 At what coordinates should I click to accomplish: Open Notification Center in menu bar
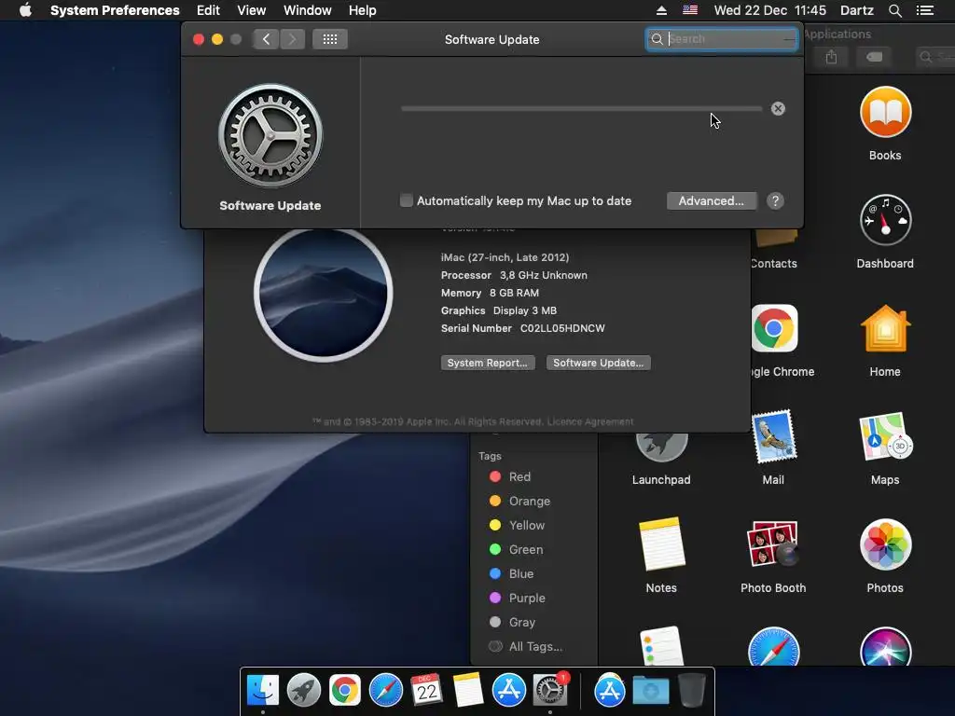pyautogui.click(x=925, y=10)
